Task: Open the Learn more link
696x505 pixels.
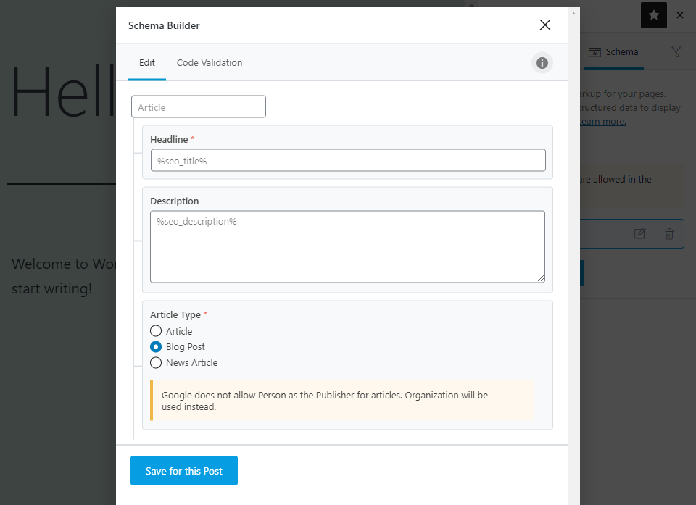Action: (x=603, y=122)
